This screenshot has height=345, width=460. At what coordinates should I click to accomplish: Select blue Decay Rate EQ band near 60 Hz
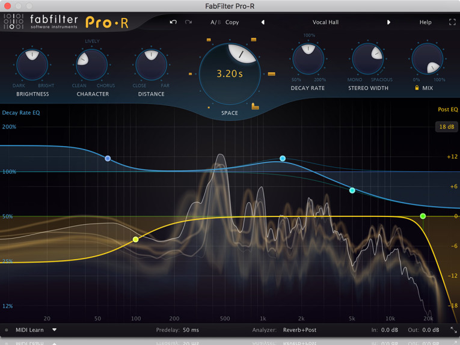[108, 159]
